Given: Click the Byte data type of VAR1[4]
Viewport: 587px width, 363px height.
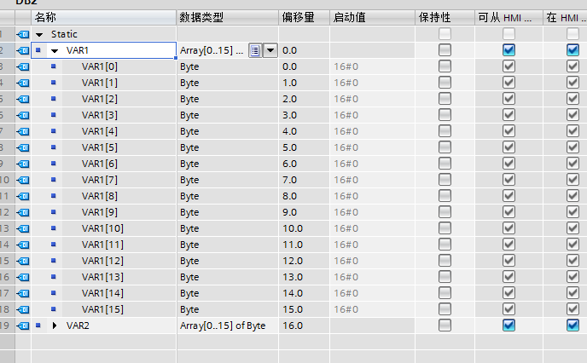Looking at the screenshot, I should click(228, 131).
